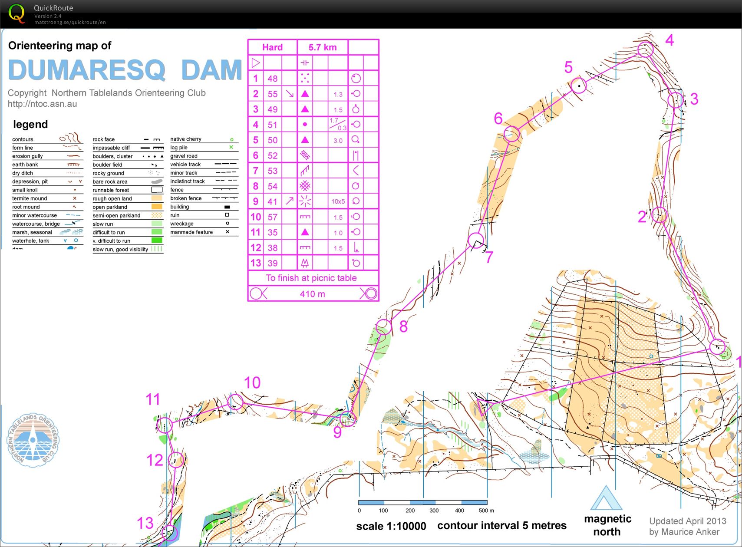
Task: Select control circle 13 on the map
Action: [x=169, y=533]
